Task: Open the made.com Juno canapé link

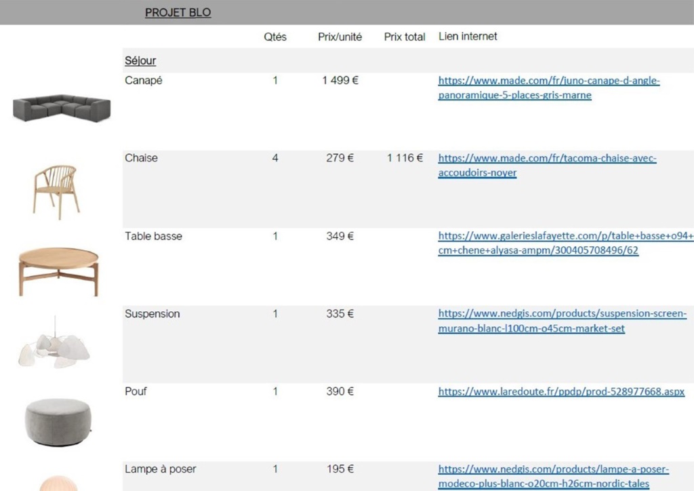Action: 548,87
